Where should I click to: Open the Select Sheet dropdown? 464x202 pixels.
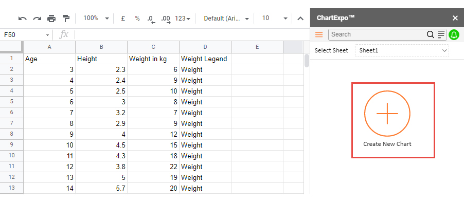pos(402,50)
